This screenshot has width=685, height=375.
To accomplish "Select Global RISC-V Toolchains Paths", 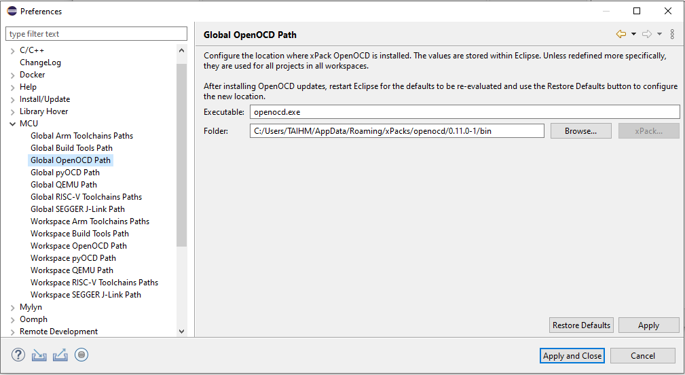I will [x=86, y=197].
